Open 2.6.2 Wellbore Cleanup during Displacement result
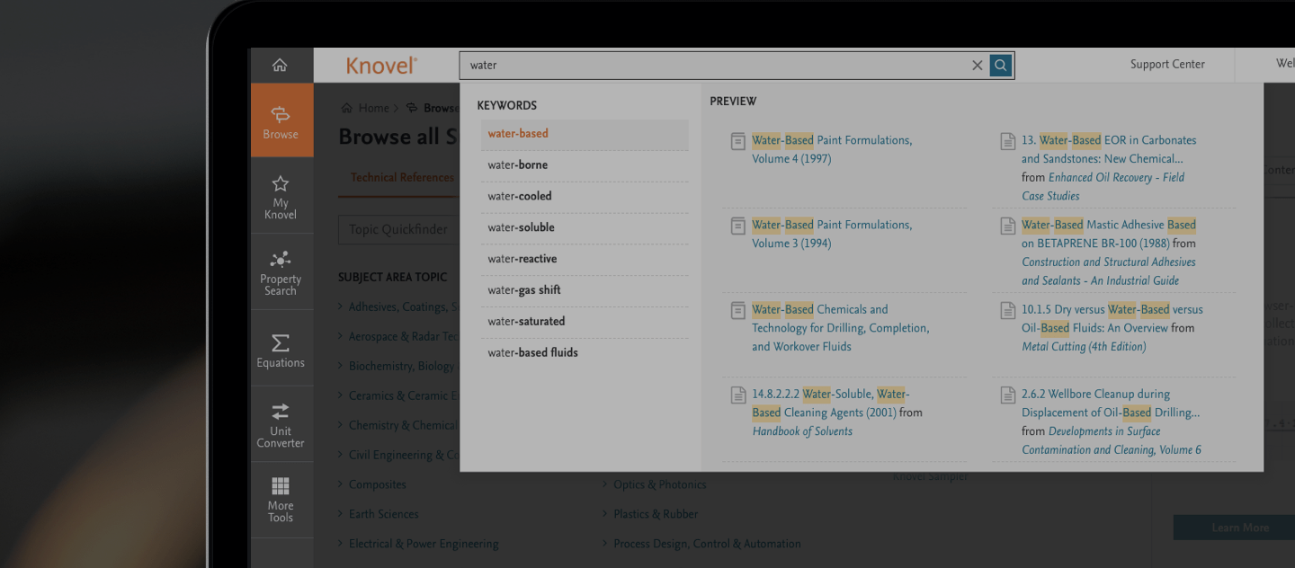The height and width of the screenshot is (568, 1295). click(1111, 404)
